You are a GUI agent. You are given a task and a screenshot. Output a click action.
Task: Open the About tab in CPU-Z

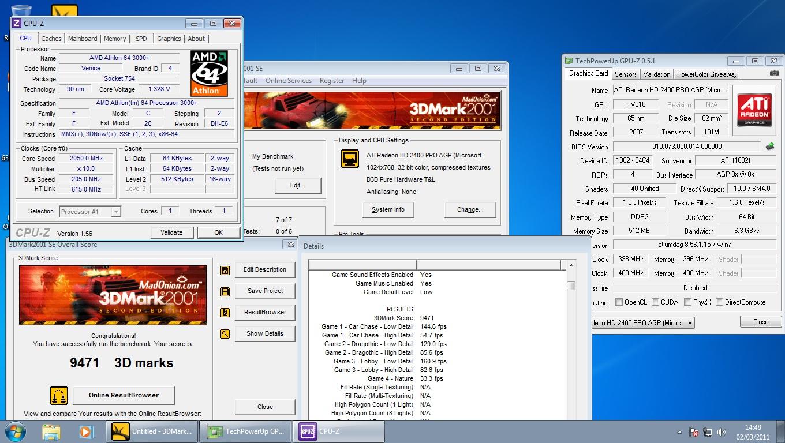pyautogui.click(x=196, y=39)
